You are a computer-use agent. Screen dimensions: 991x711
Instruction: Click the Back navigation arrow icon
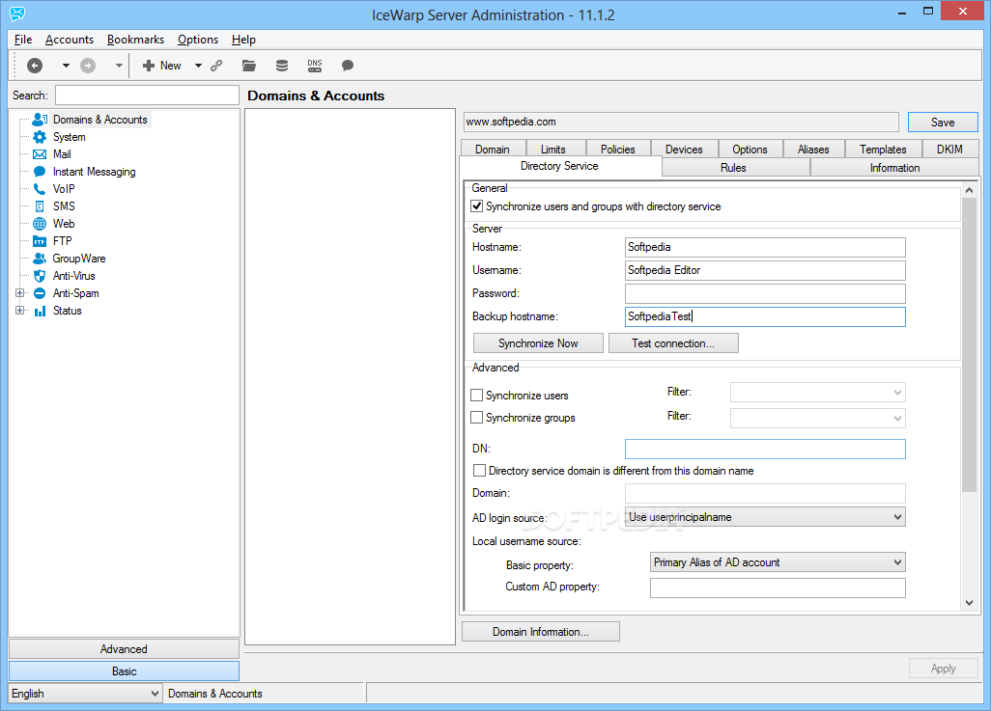[x=35, y=65]
